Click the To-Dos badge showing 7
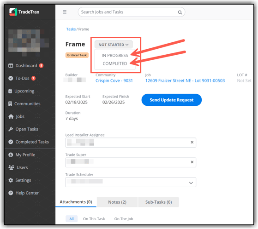 click(33, 78)
